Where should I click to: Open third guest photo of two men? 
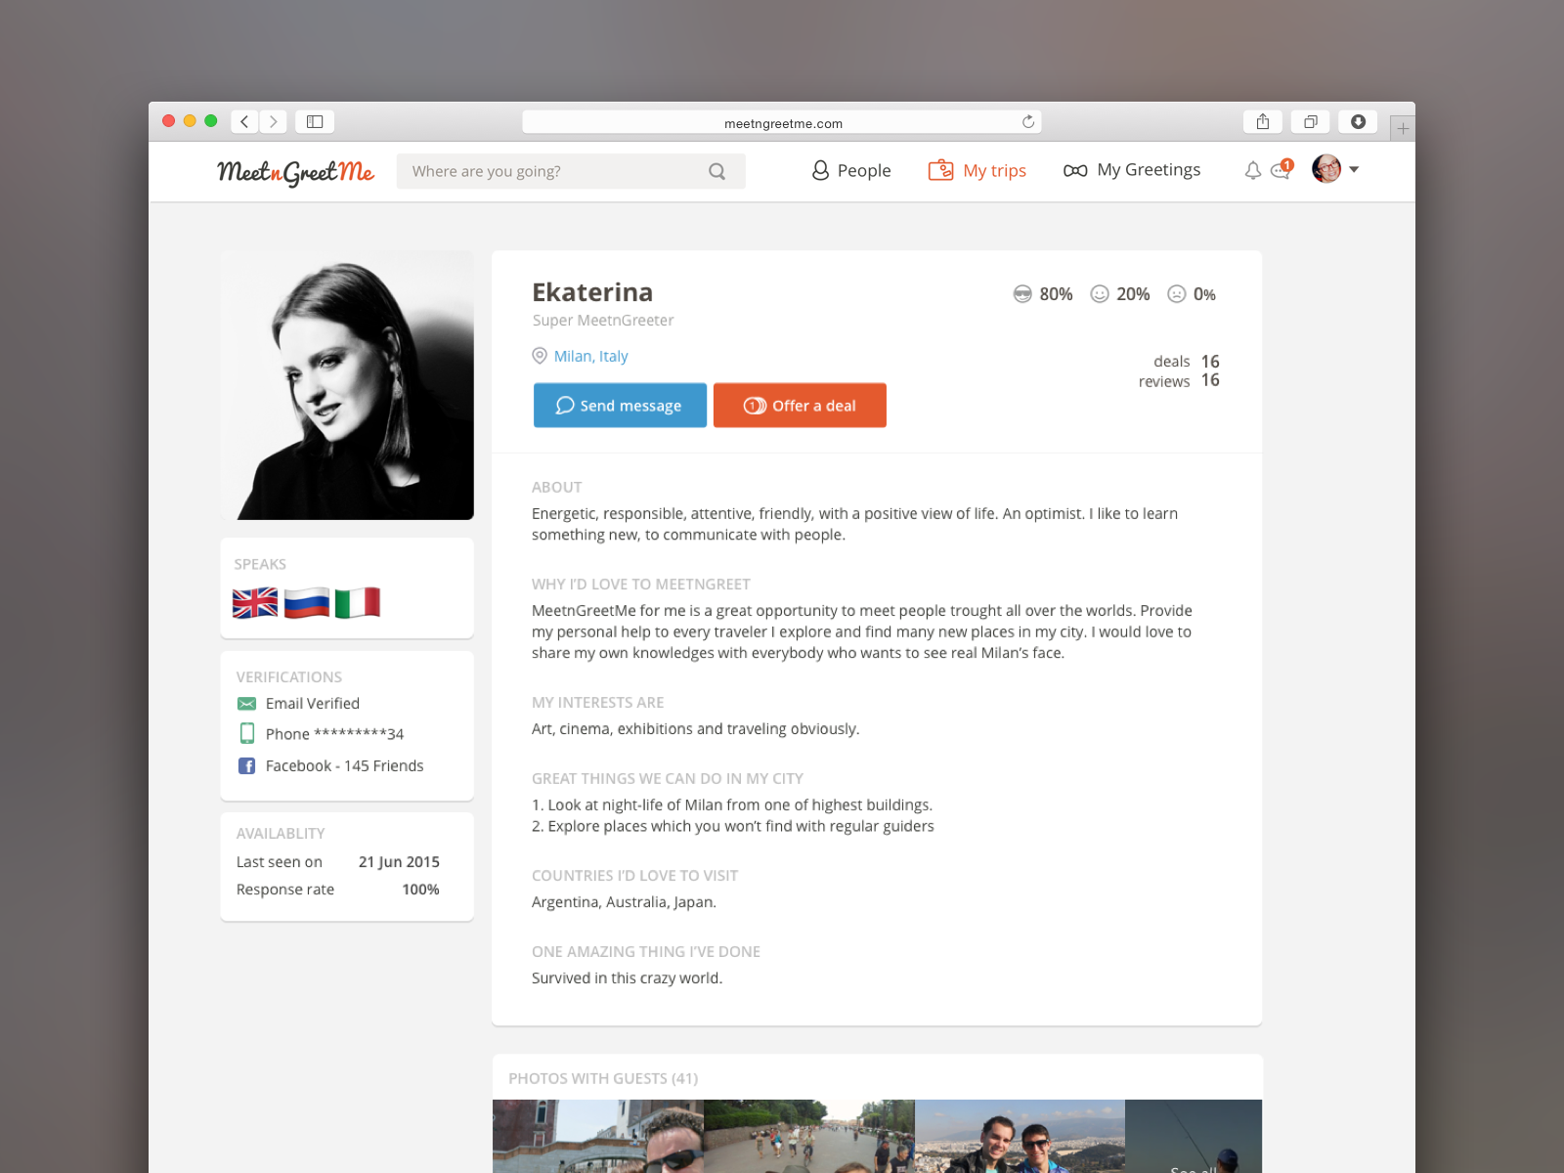(1020, 1136)
